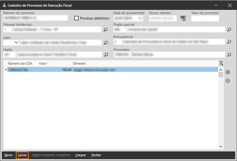Click the barcode icon beside Nosso número
Image resolution: width=237 pixels, height=161 pixels.
[183, 18]
